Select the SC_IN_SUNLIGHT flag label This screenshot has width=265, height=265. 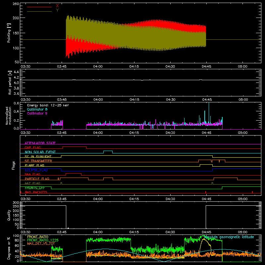[38, 156]
